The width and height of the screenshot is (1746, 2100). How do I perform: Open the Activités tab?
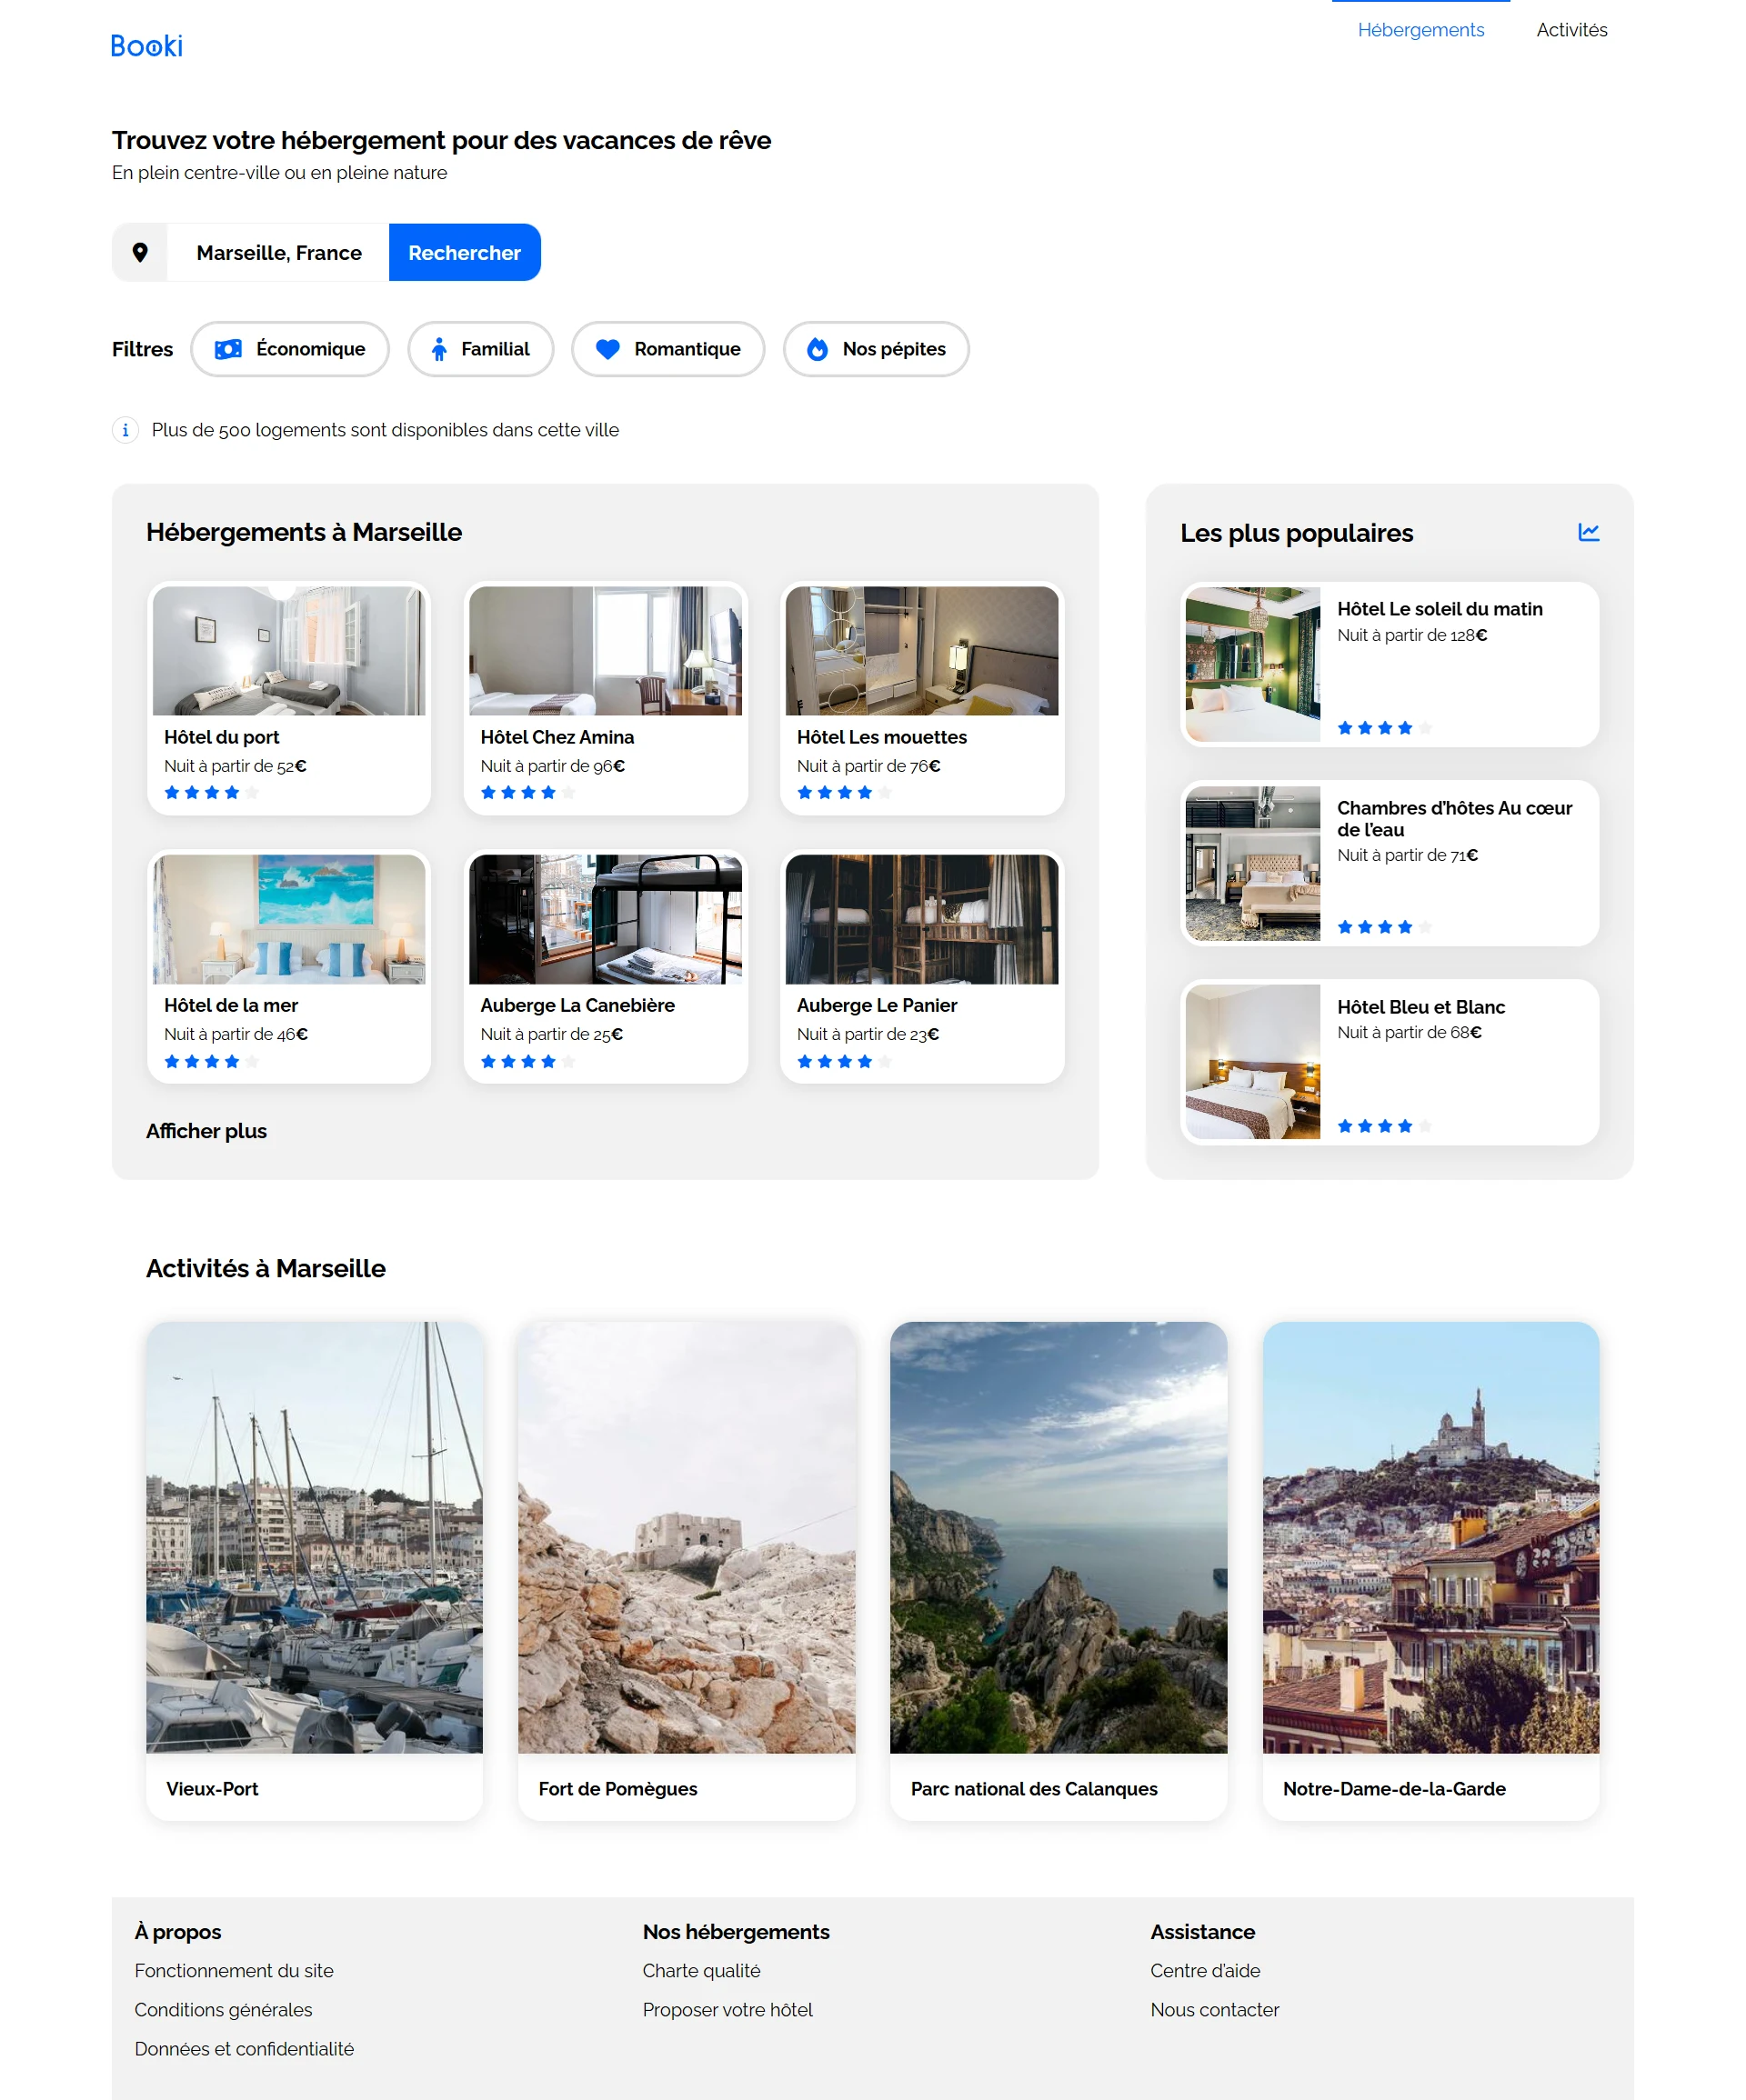click(1570, 30)
